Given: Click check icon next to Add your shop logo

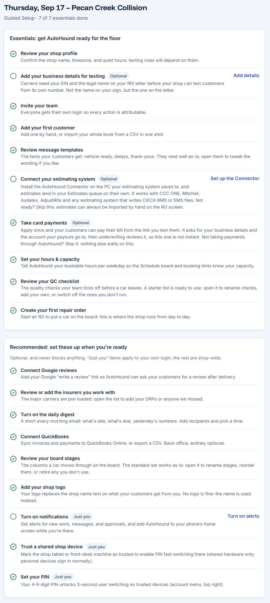Looking at the screenshot, I should click(x=13, y=487).
